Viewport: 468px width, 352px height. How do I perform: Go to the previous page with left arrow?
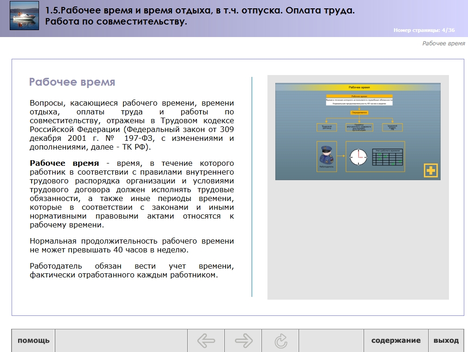[206, 340]
